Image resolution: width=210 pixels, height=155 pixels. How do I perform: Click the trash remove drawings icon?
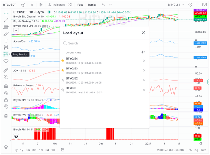6,116
